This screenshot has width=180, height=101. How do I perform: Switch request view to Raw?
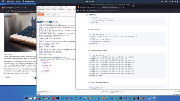pos(43,22)
